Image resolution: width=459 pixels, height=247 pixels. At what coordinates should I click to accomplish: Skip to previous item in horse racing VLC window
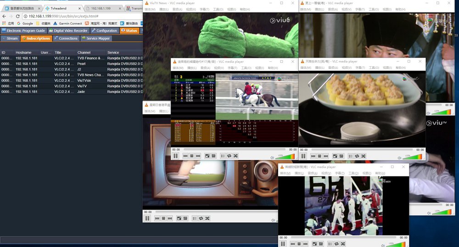click(x=185, y=156)
